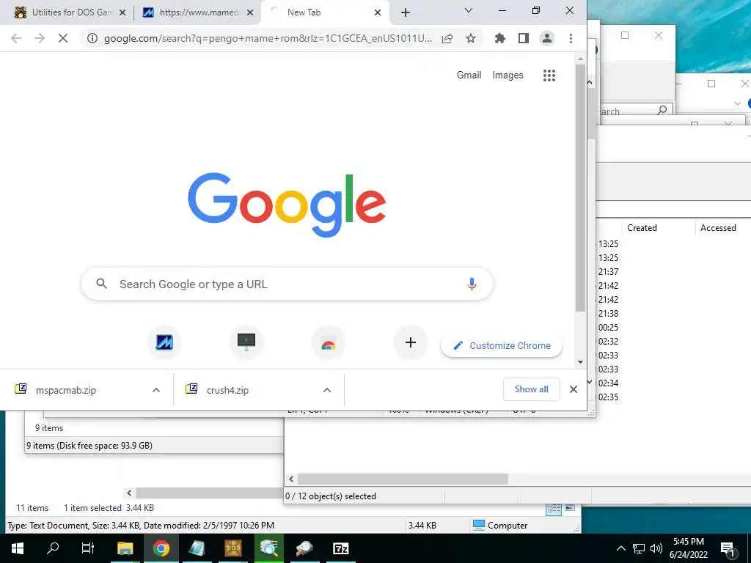This screenshot has height=563, width=751.
Task: Switch to details view in Explorer
Action: tap(554, 509)
